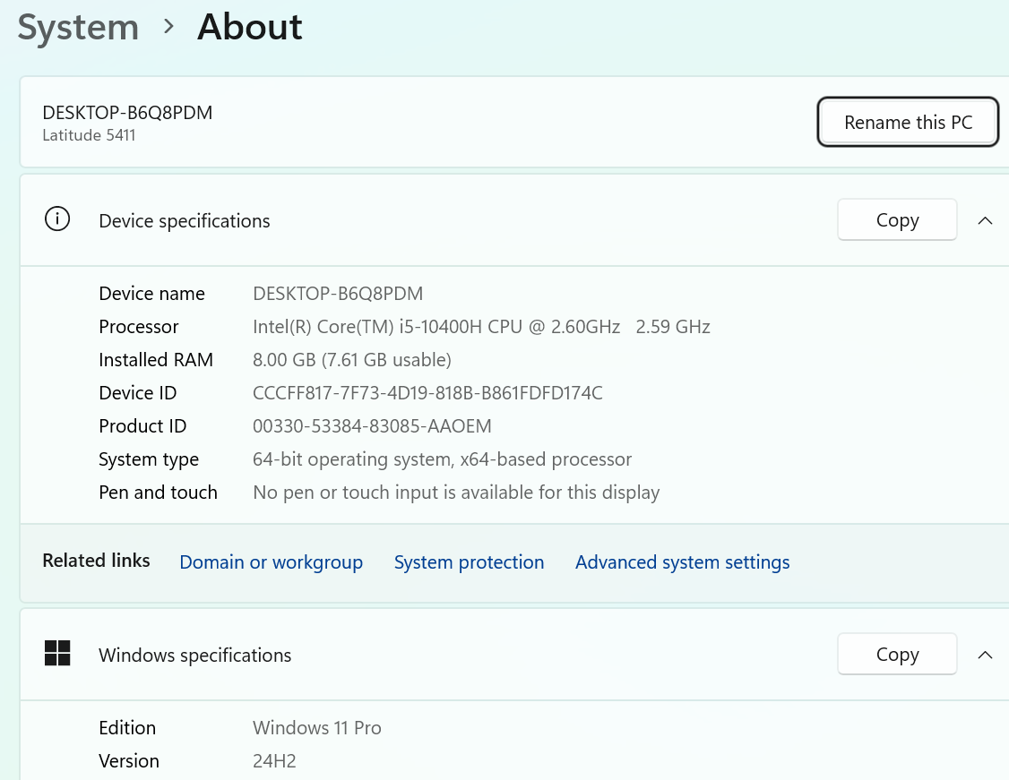Click the Pen and touch value text

pos(456,493)
